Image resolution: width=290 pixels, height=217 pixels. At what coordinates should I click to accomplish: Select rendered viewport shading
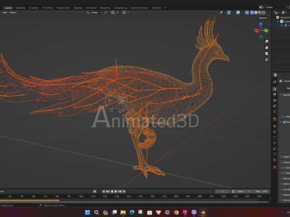263,13
